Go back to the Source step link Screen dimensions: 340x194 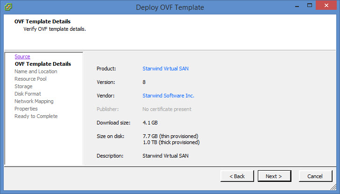point(22,56)
